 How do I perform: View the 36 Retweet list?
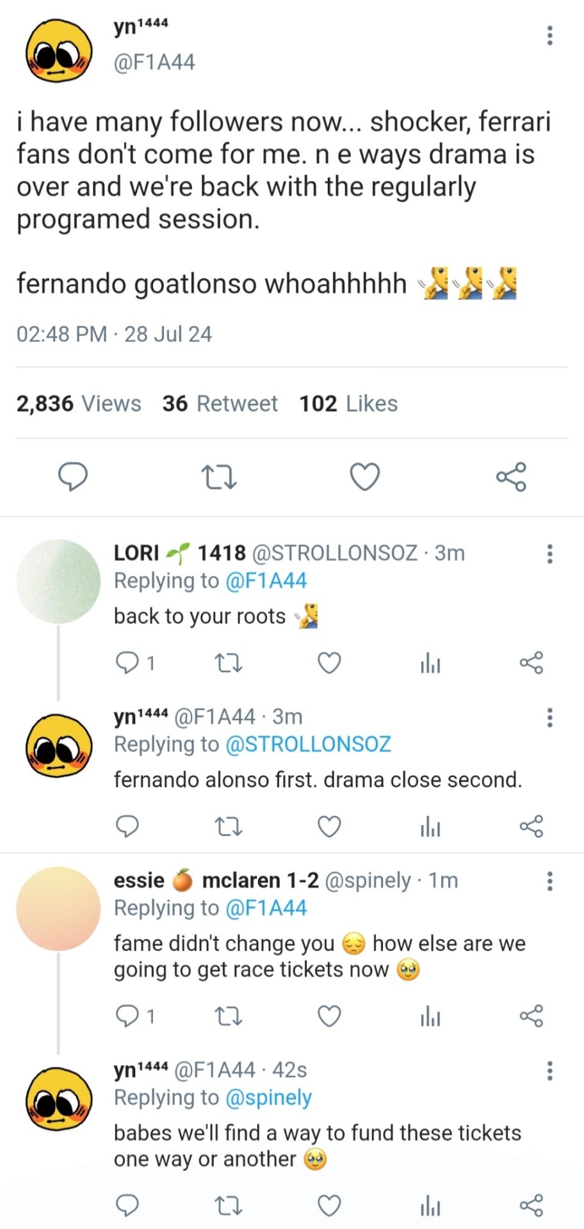tap(220, 404)
